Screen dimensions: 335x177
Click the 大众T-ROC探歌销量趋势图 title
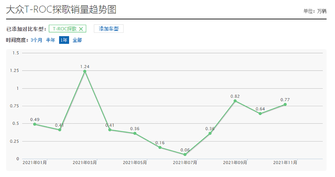(61, 10)
